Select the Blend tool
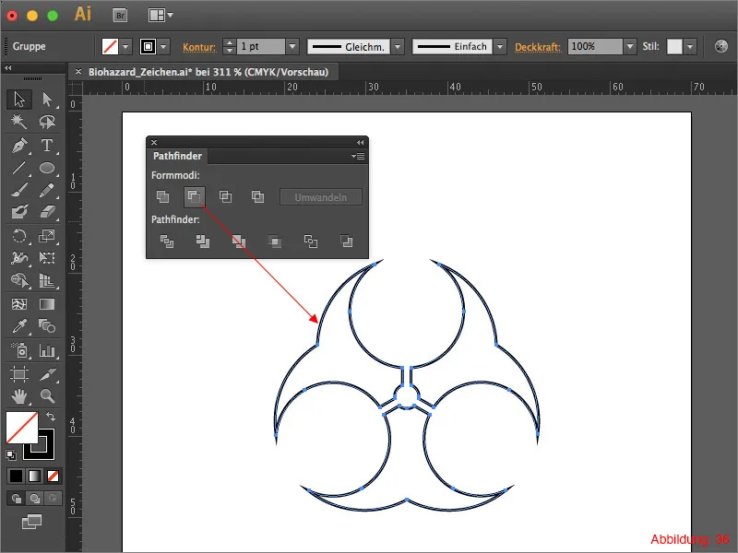Screen dimensions: 738x553 (x=47, y=326)
